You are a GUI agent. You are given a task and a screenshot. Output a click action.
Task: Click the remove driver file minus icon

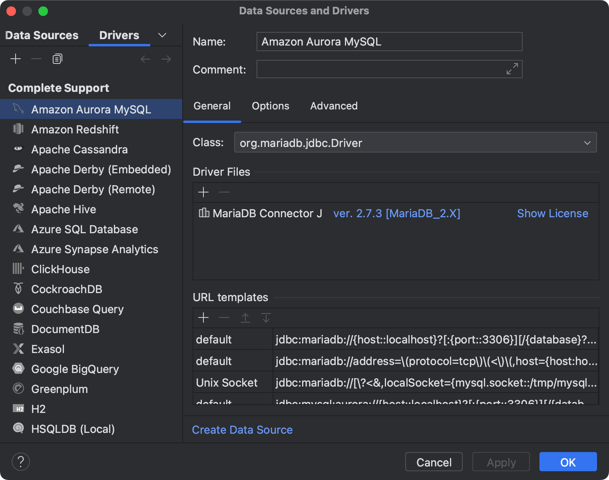pyautogui.click(x=224, y=192)
